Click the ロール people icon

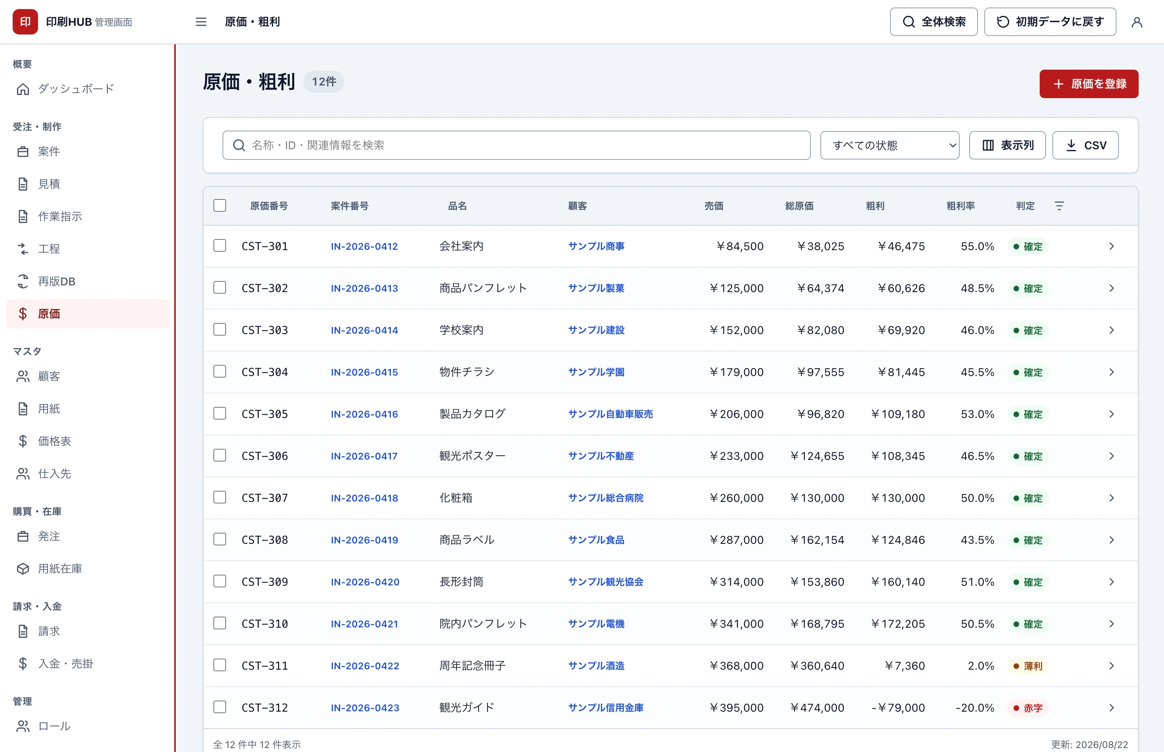[23, 726]
